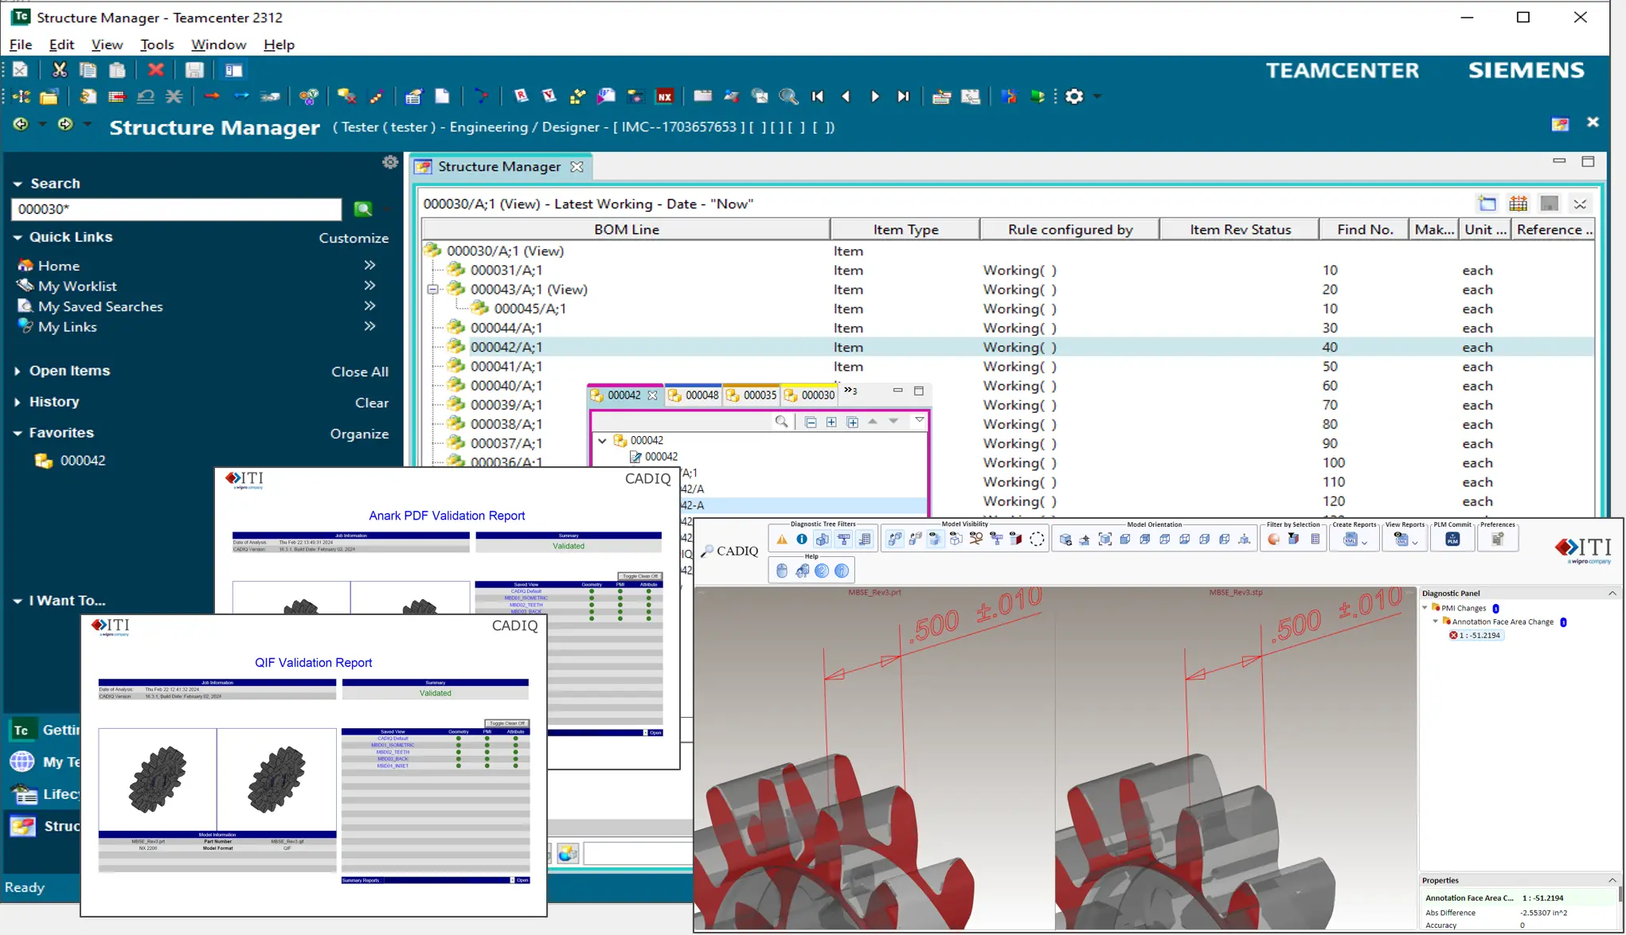Click the Structure Manager sidebar icon
The width and height of the screenshot is (1626, 935).
pos(22,826)
